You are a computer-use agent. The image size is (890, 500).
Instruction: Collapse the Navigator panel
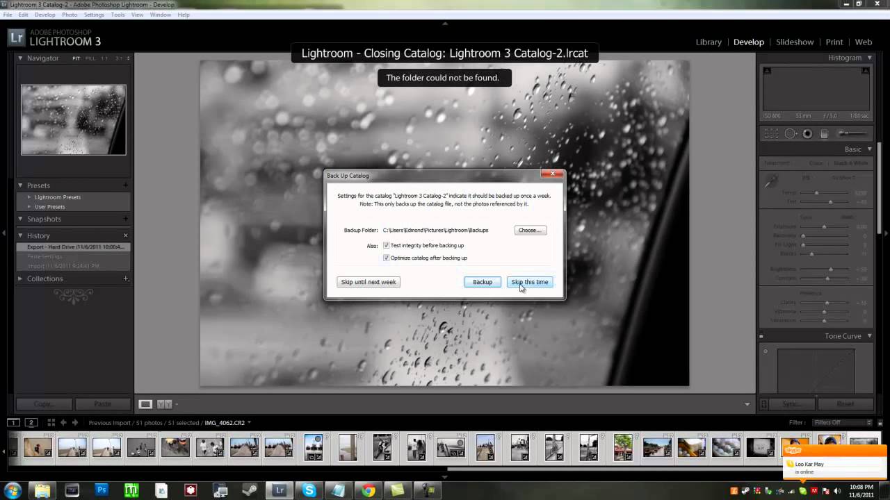pos(20,58)
